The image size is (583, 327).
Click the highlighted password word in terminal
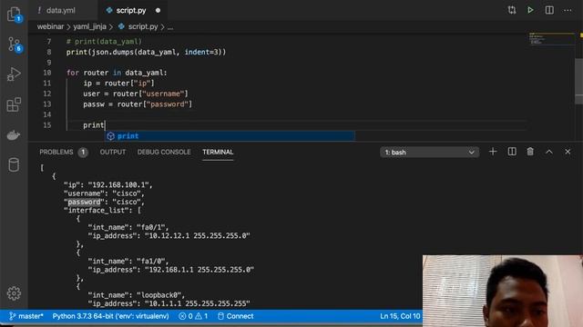click(x=85, y=202)
